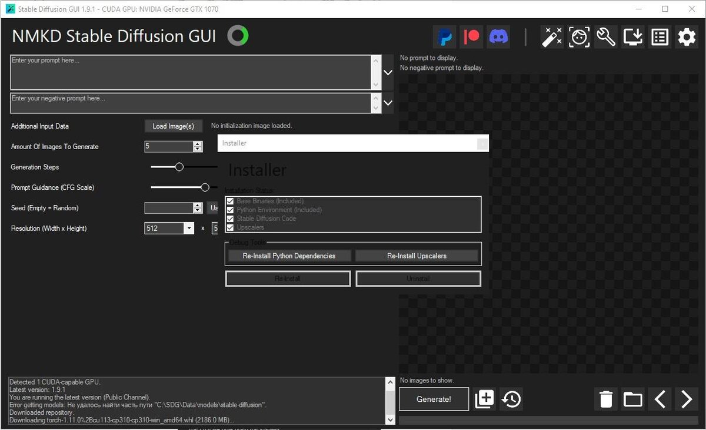This screenshot has width=706, height=430.
Task: Open the Discord server icon
Action: click(x=498, y=37)
